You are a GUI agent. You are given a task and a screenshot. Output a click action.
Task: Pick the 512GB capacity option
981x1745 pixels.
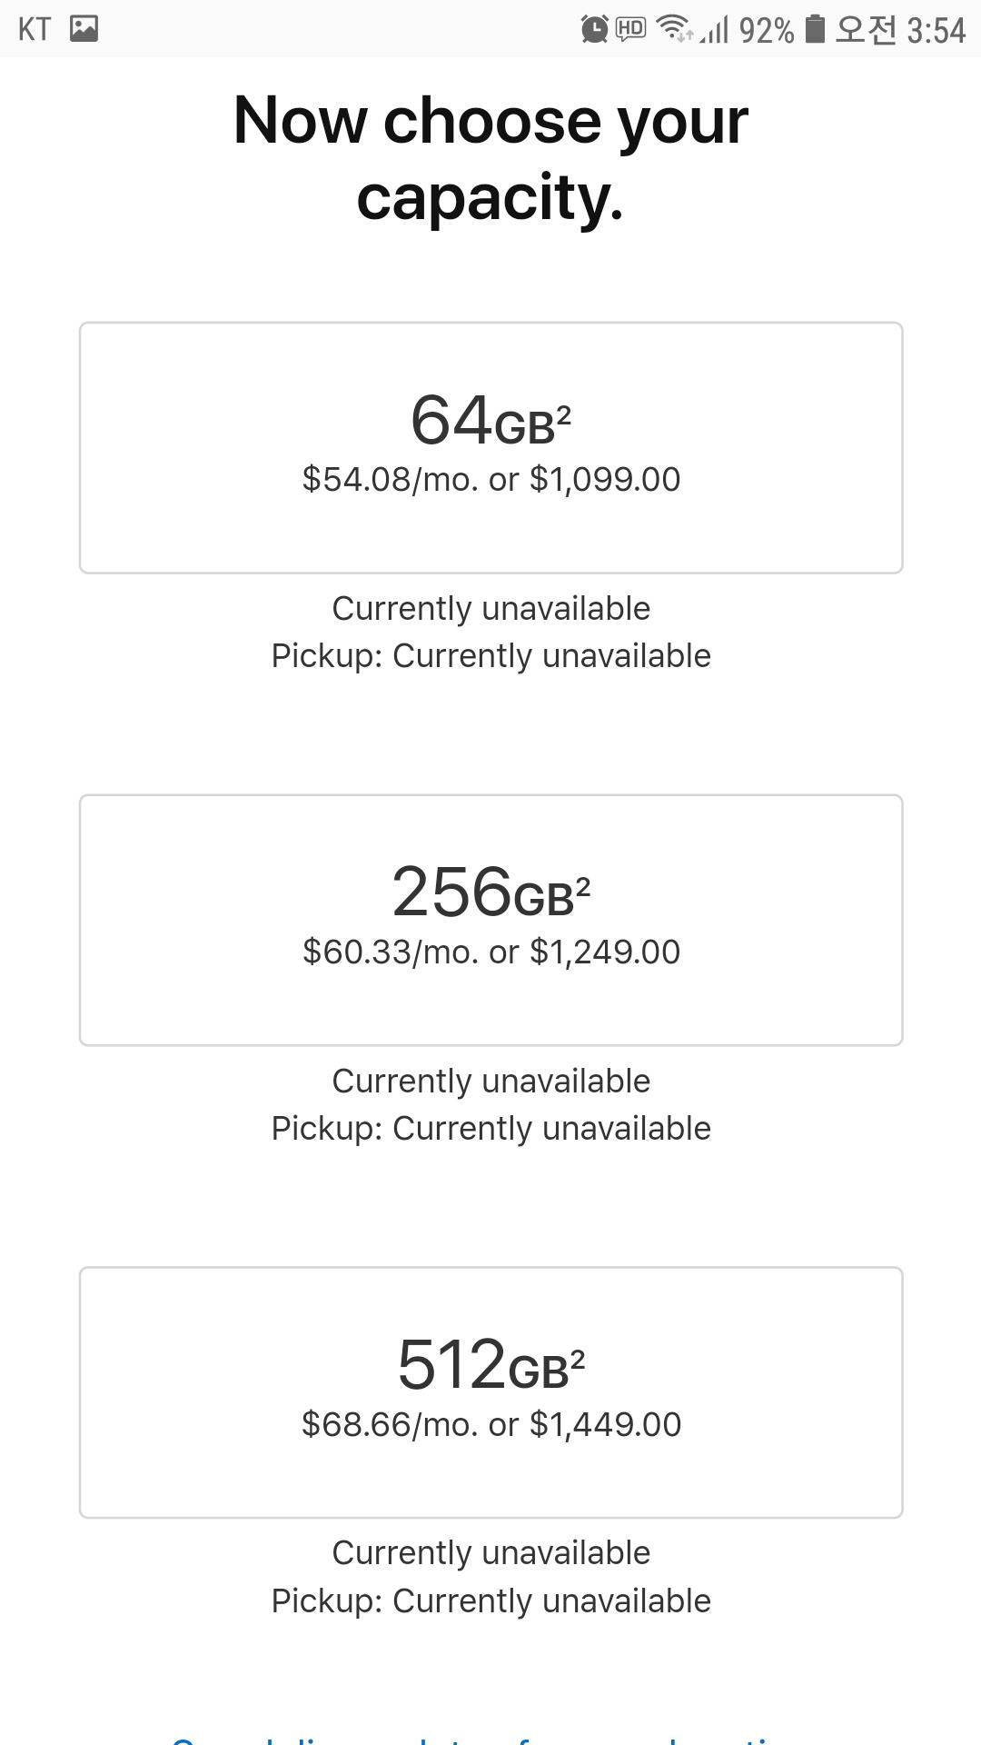pyautogui.click(x=490, y=1391)
